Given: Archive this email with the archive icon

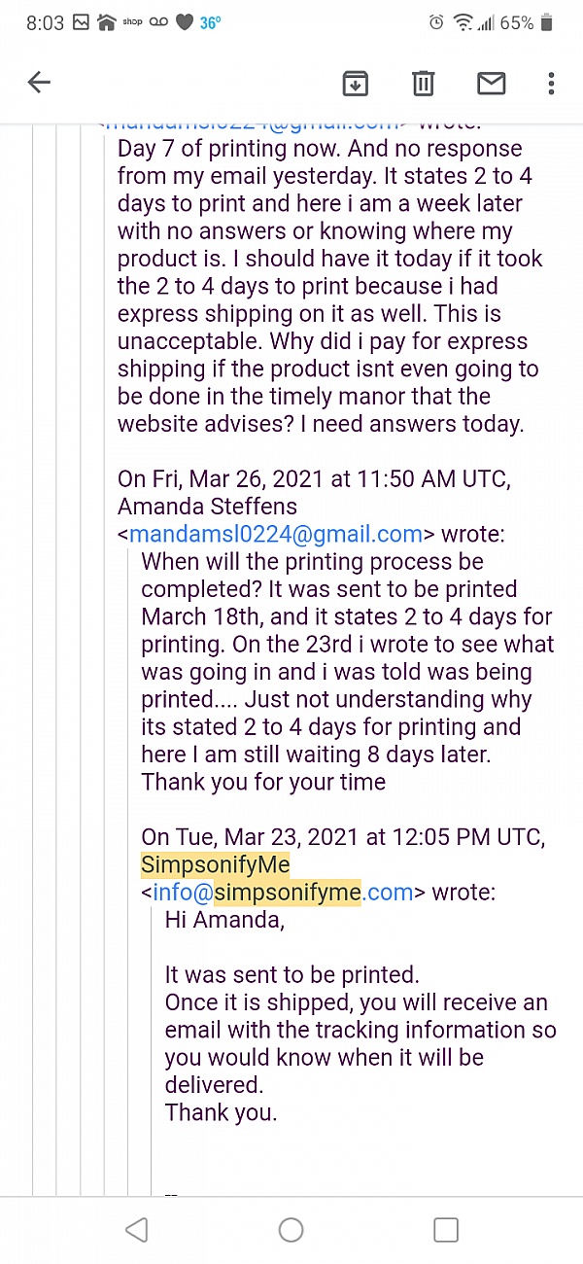Looking at the screenshot, I should (x=356, y=84).
